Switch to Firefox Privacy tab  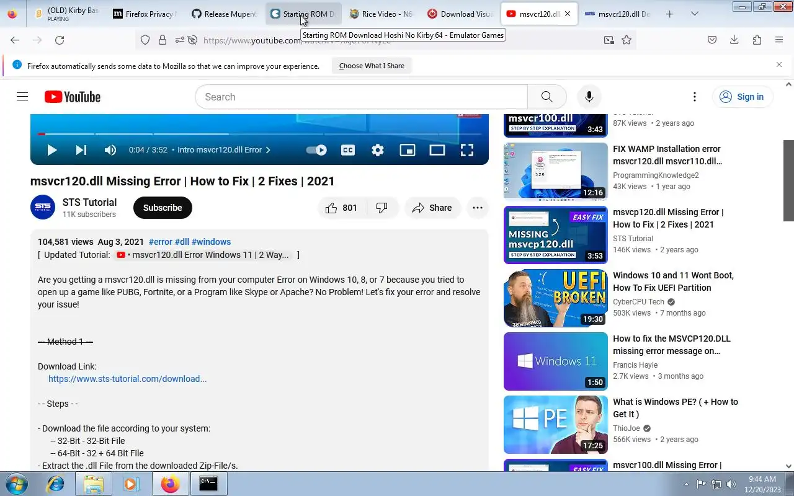[x=145, y=14]
